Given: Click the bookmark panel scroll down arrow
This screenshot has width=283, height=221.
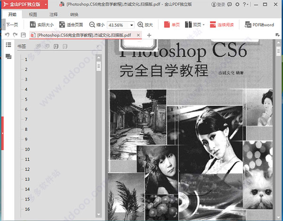Looking at the screenshot, I should point(99,214).
